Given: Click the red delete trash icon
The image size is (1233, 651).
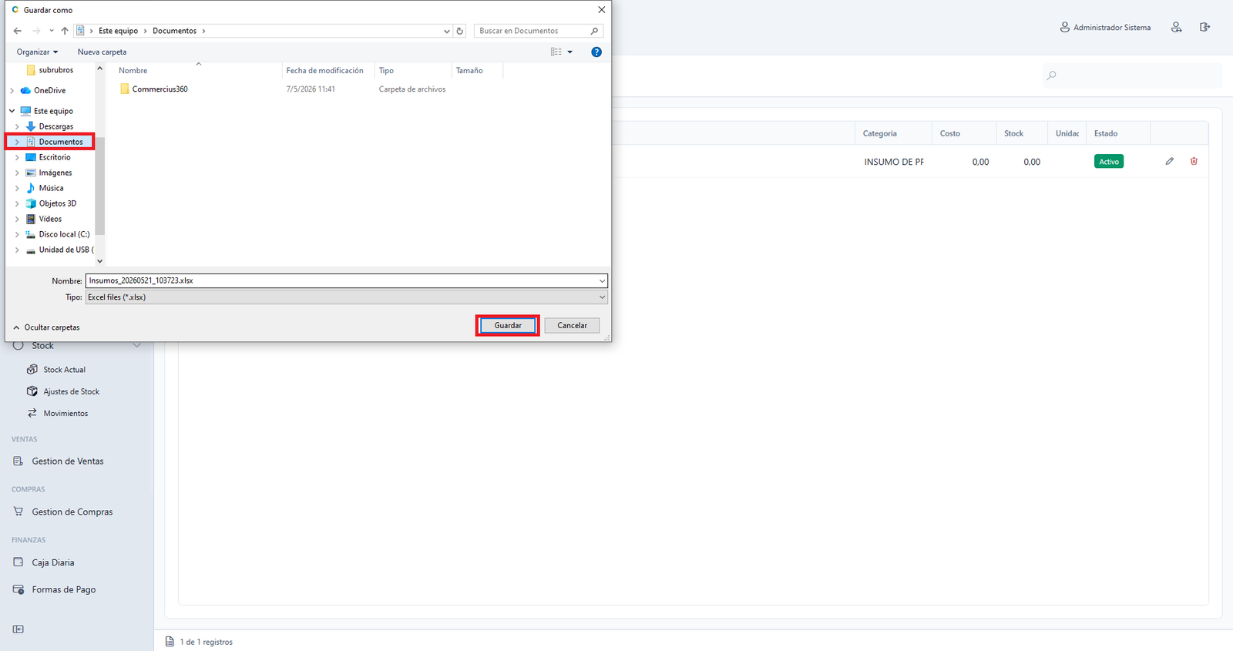Looking at the screenshot, I should pos(1194,161).
